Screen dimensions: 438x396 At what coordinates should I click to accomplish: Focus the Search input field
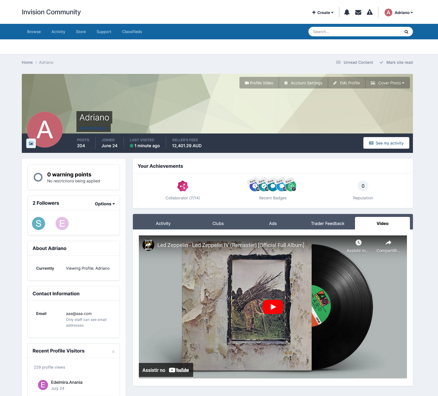coord(355,32)
